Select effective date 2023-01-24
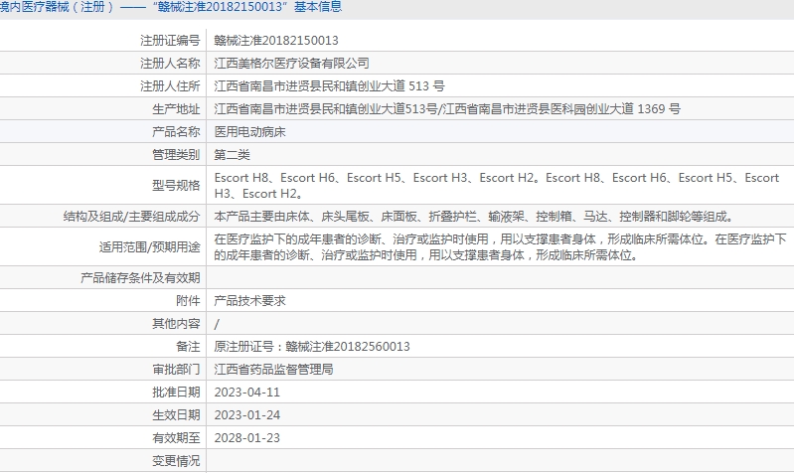794x473 pixels. tap(247, 415)
